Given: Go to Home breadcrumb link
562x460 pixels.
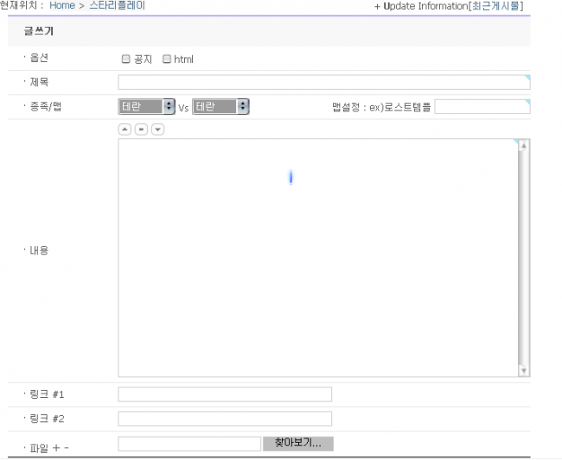Looking at the screenshot, I should point(62,5).
